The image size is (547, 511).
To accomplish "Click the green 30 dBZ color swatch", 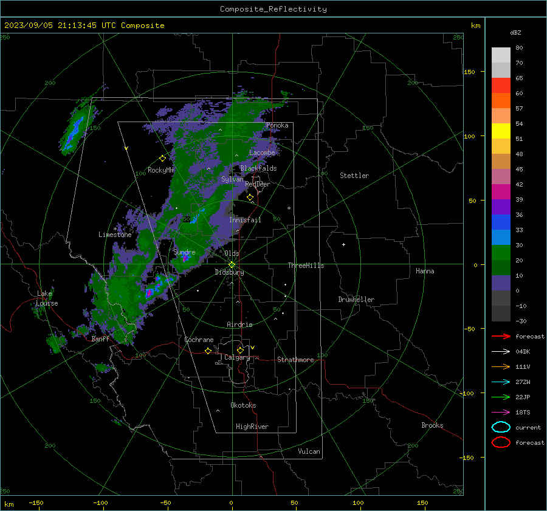I will click(501, 252).
